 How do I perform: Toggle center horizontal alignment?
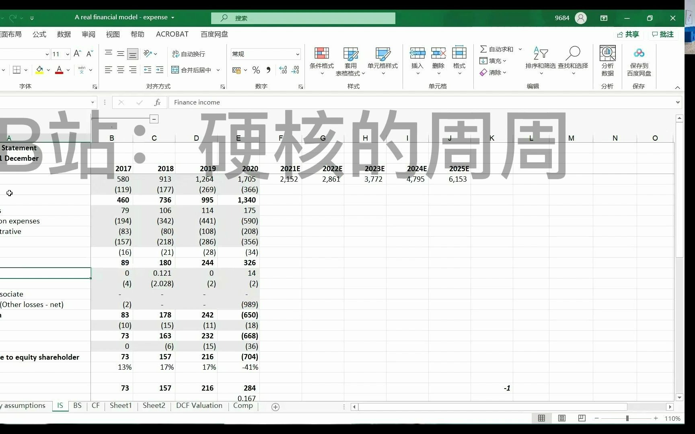[120, 70]
